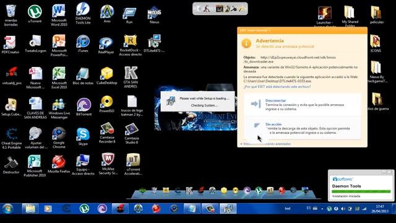The height and width of the screenshot is (223, 396).
Task: Click Daemon Tools installation progress bar
Action: coord(361,191)
